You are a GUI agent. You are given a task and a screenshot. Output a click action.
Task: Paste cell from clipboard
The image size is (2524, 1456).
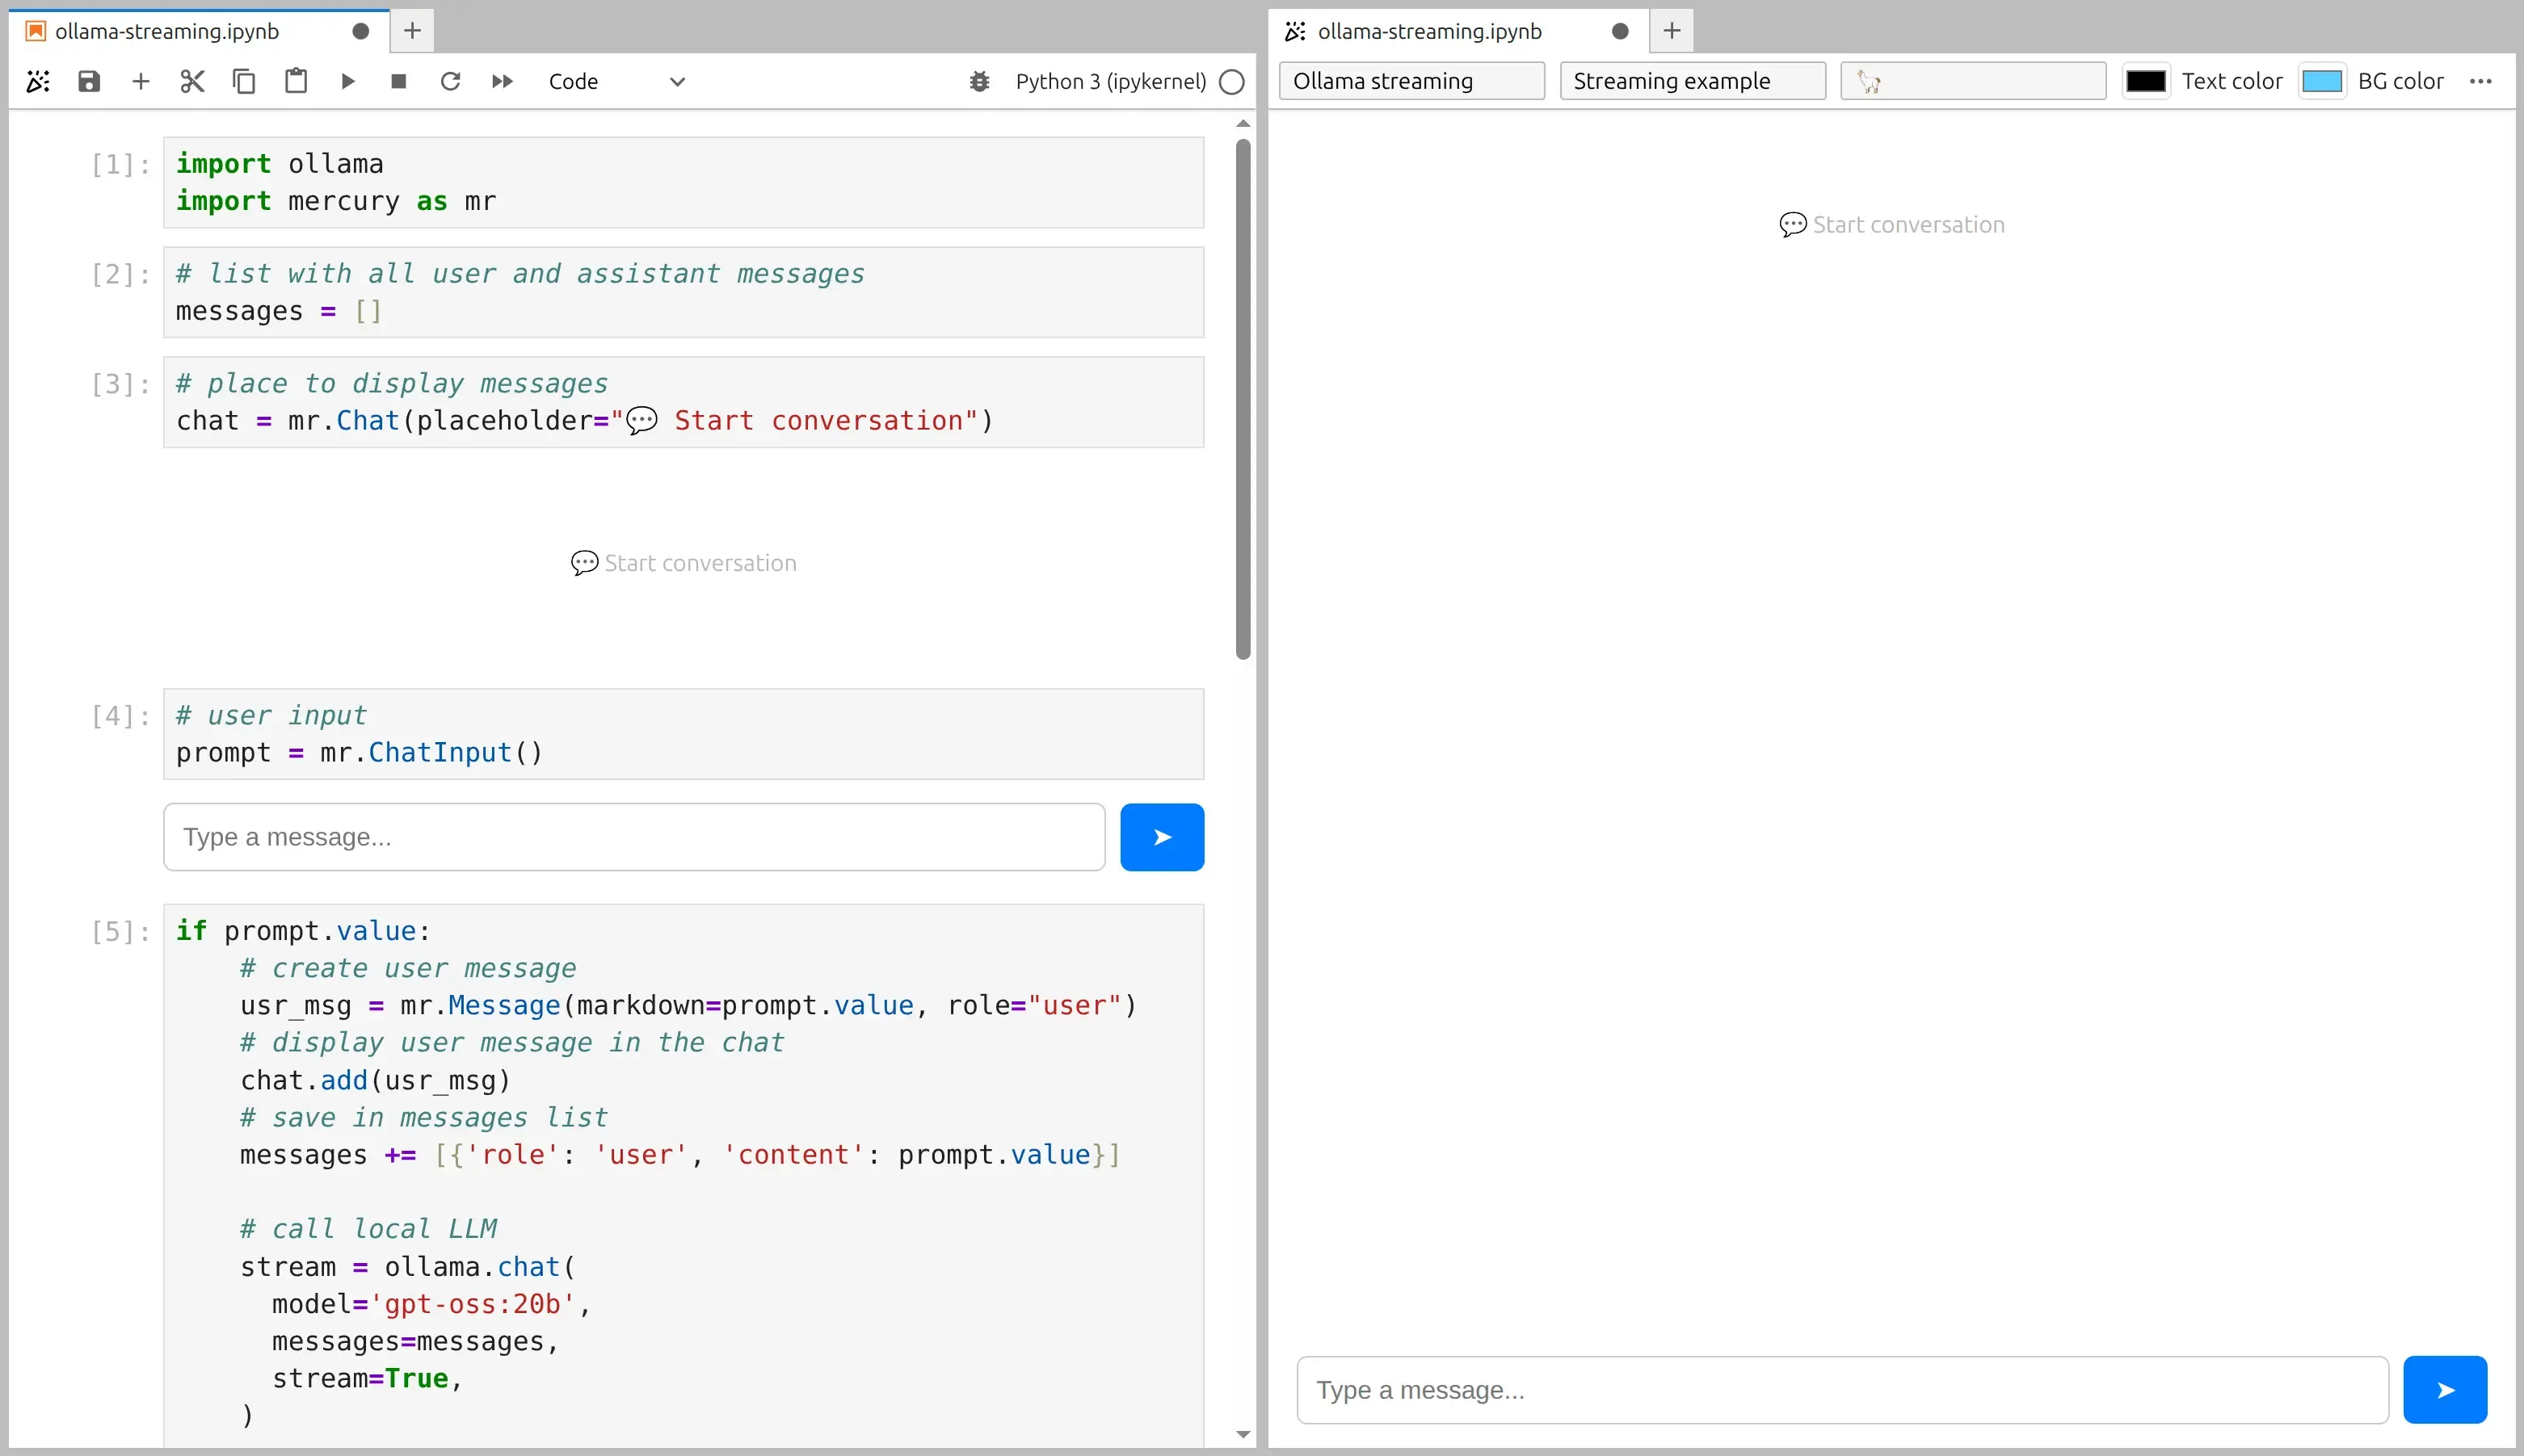click(x=295, y=81)
